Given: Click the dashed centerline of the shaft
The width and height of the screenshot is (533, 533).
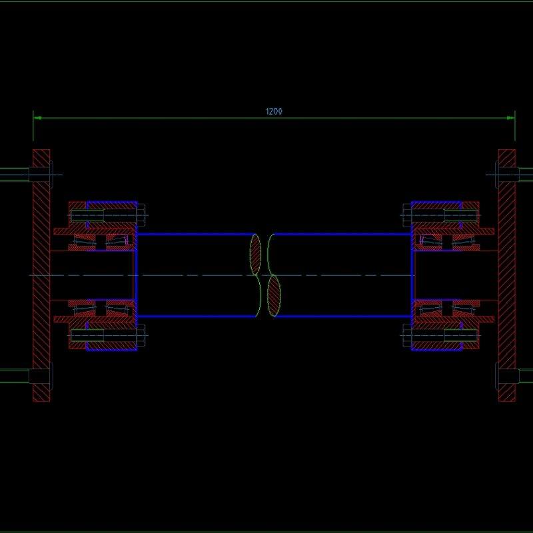Looking at the screenshot, I should point(200,274).
